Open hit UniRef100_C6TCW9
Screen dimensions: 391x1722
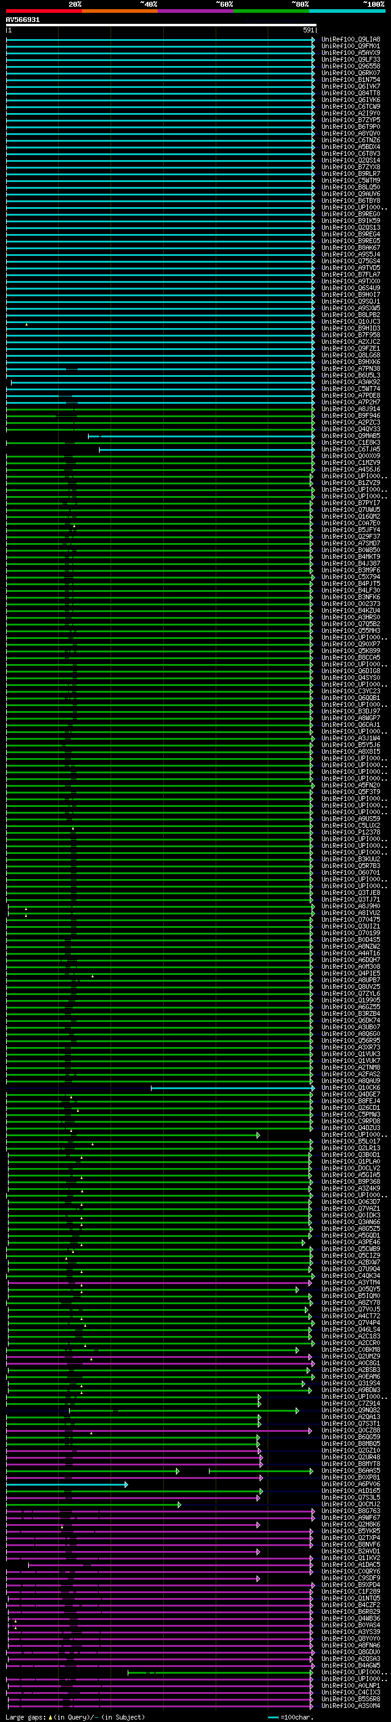351,106
